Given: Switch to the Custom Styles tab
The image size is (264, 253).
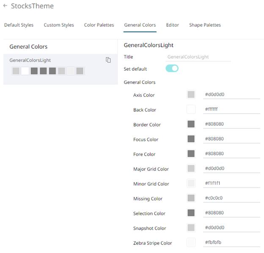Looking at the screenshot, I should point(59,25).
